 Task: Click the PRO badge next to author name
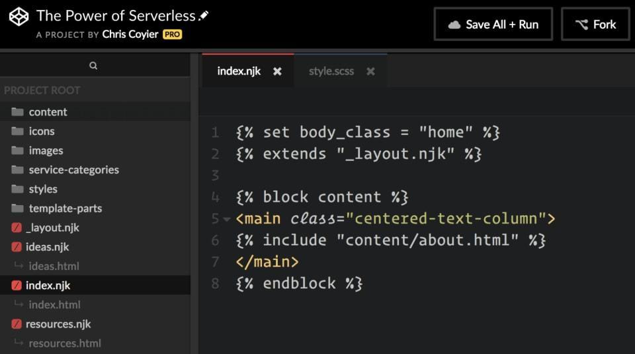172,34
